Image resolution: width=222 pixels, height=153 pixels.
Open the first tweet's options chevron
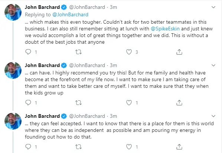pyautogui.click(x=213, y=7)
